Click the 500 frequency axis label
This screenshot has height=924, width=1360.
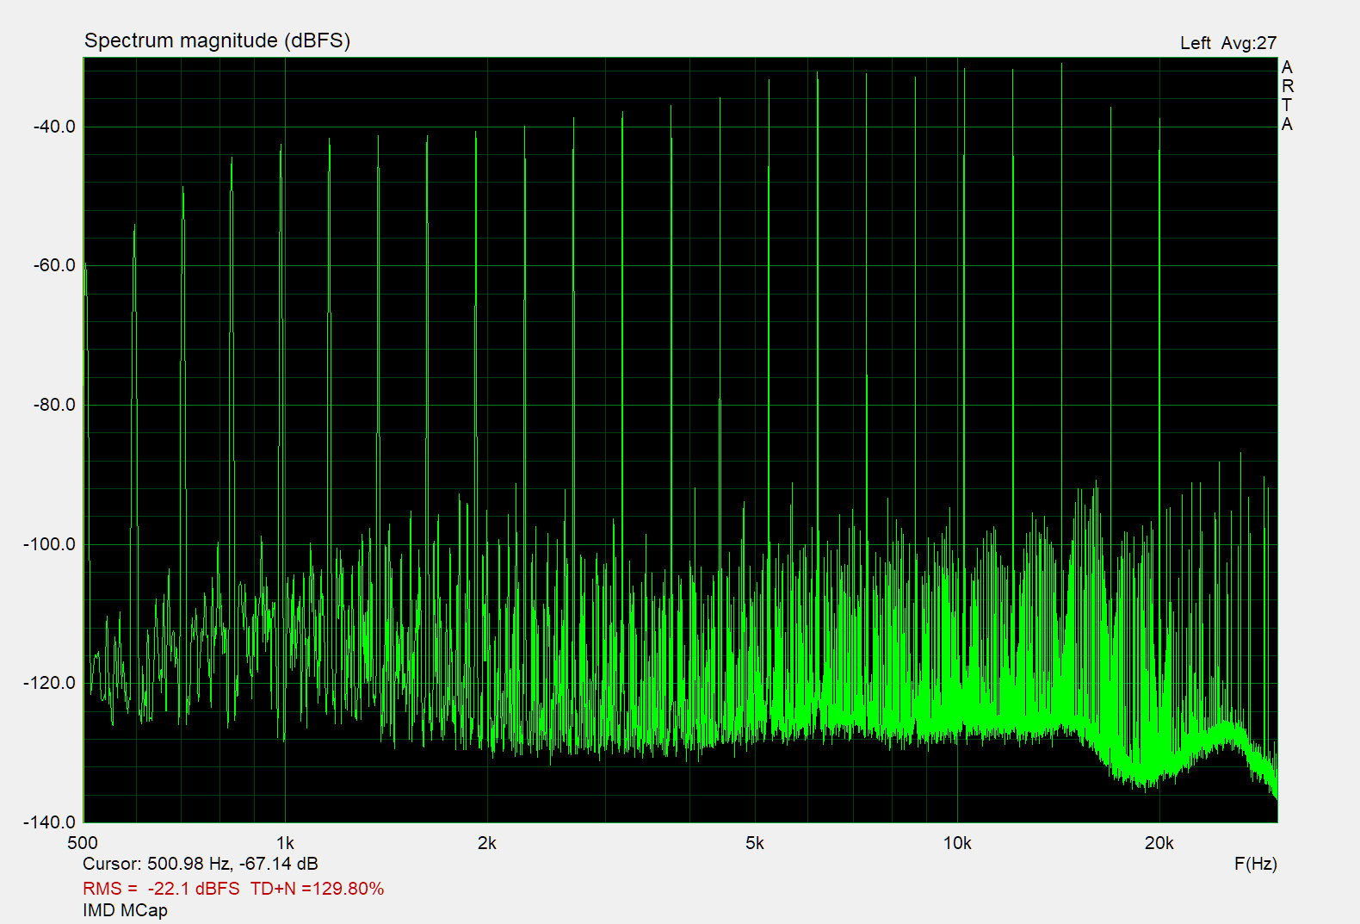[83, 843]
